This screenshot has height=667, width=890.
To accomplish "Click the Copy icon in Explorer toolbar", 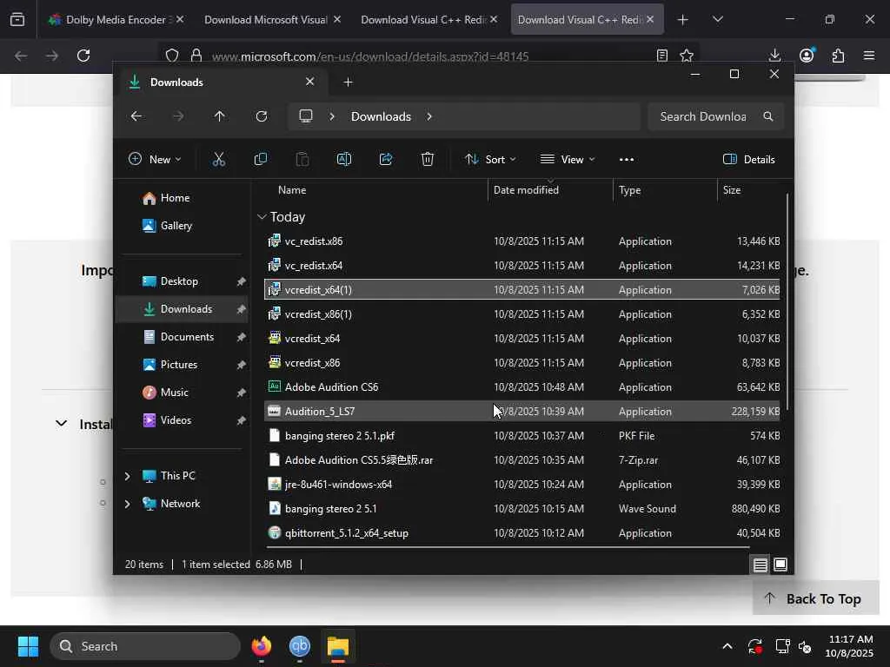I will 261,160.
